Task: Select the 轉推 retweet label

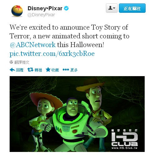Action: 38,70
